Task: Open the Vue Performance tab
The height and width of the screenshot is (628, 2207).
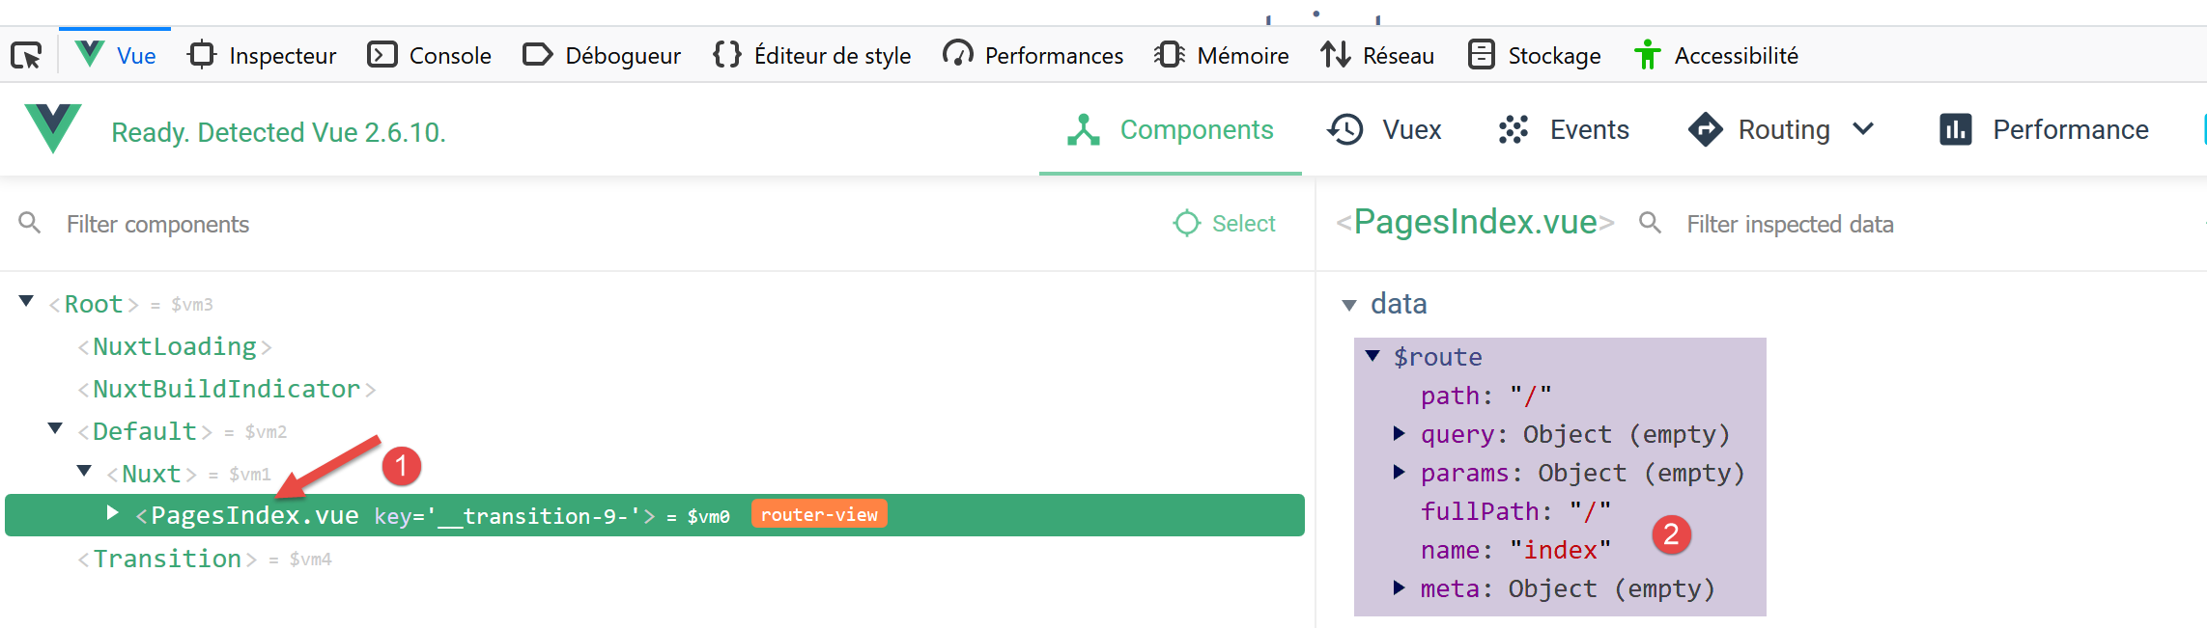Action: pyautogui.click(x=2044, y=129)
